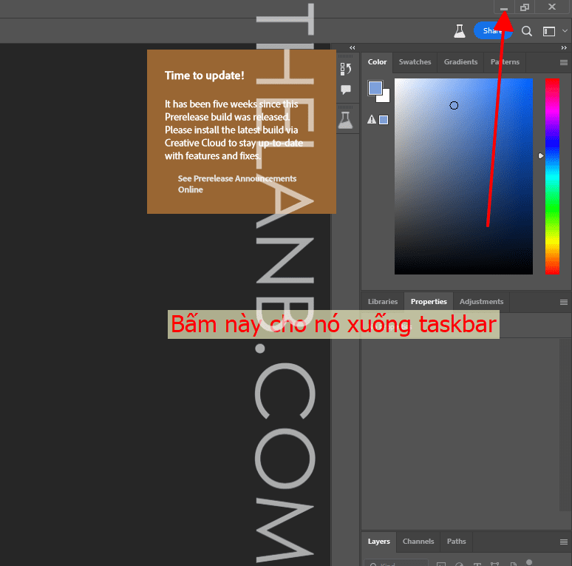Open See Prerelease Announcements Online link
Image resolution: width=572 pixels, height=566 pixels.
(236, 184)
